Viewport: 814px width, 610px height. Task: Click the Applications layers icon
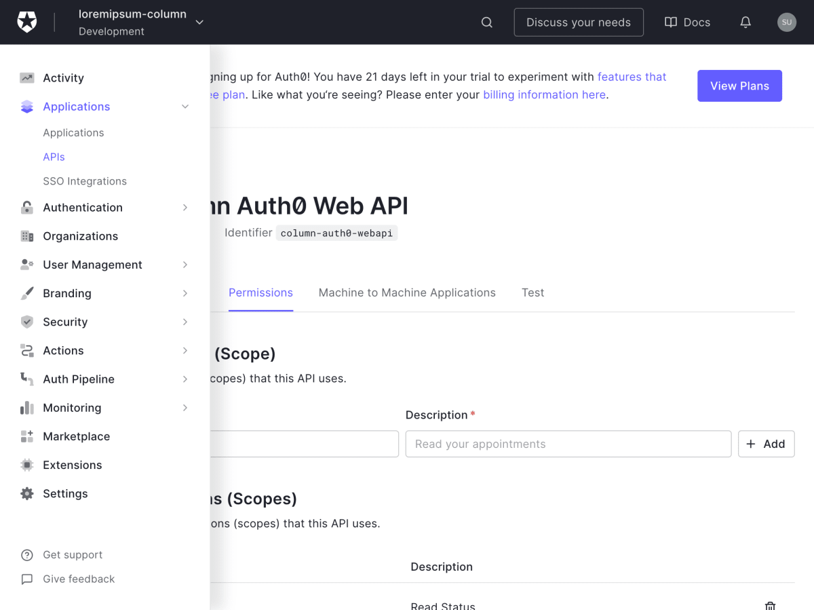27,107
